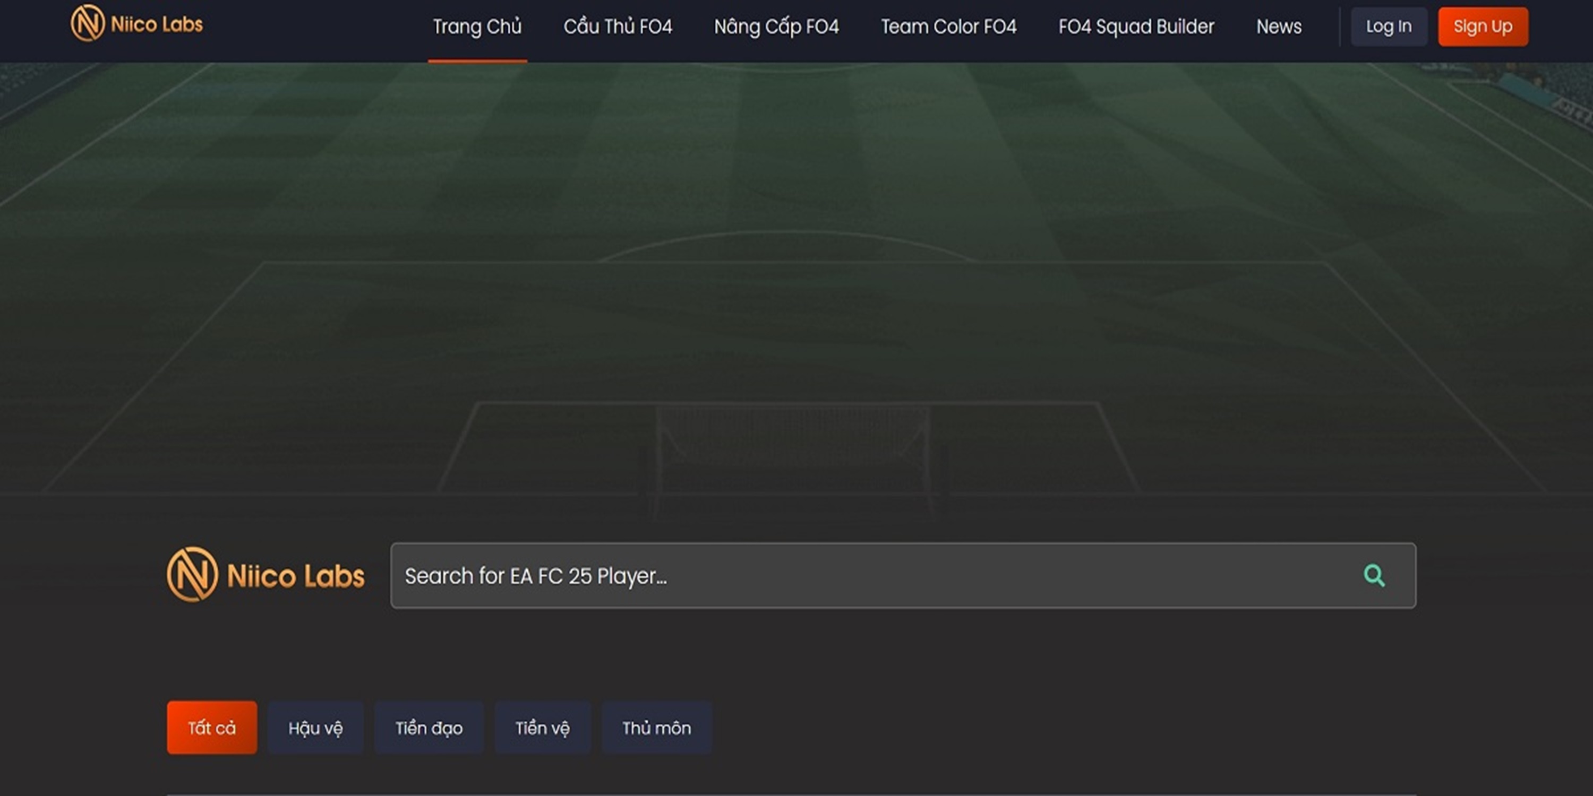Click the Niico Labs wordmark in header
This screenshot has width=1593, height=796.
tap(157, 24)
